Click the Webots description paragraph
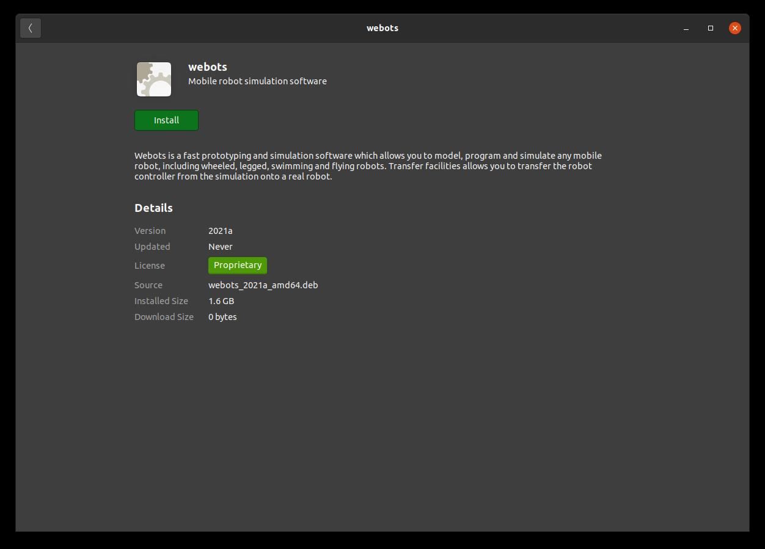The image size is (765, 549). coord(368,166)
